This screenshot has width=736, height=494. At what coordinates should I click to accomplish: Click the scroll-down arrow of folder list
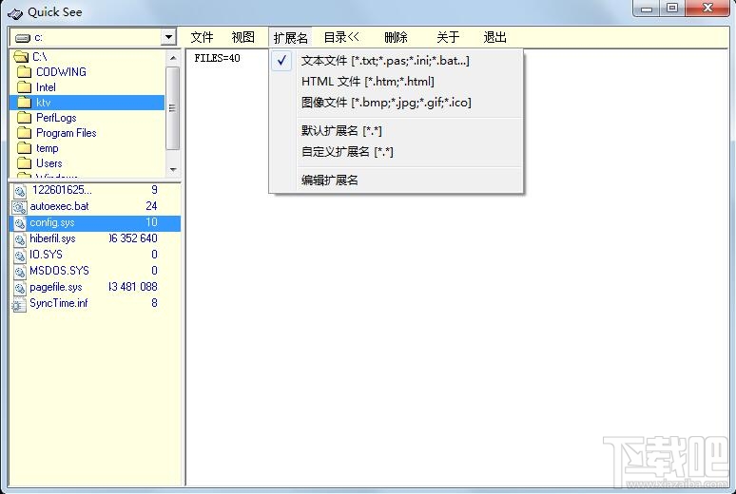[x=173, y=170]
